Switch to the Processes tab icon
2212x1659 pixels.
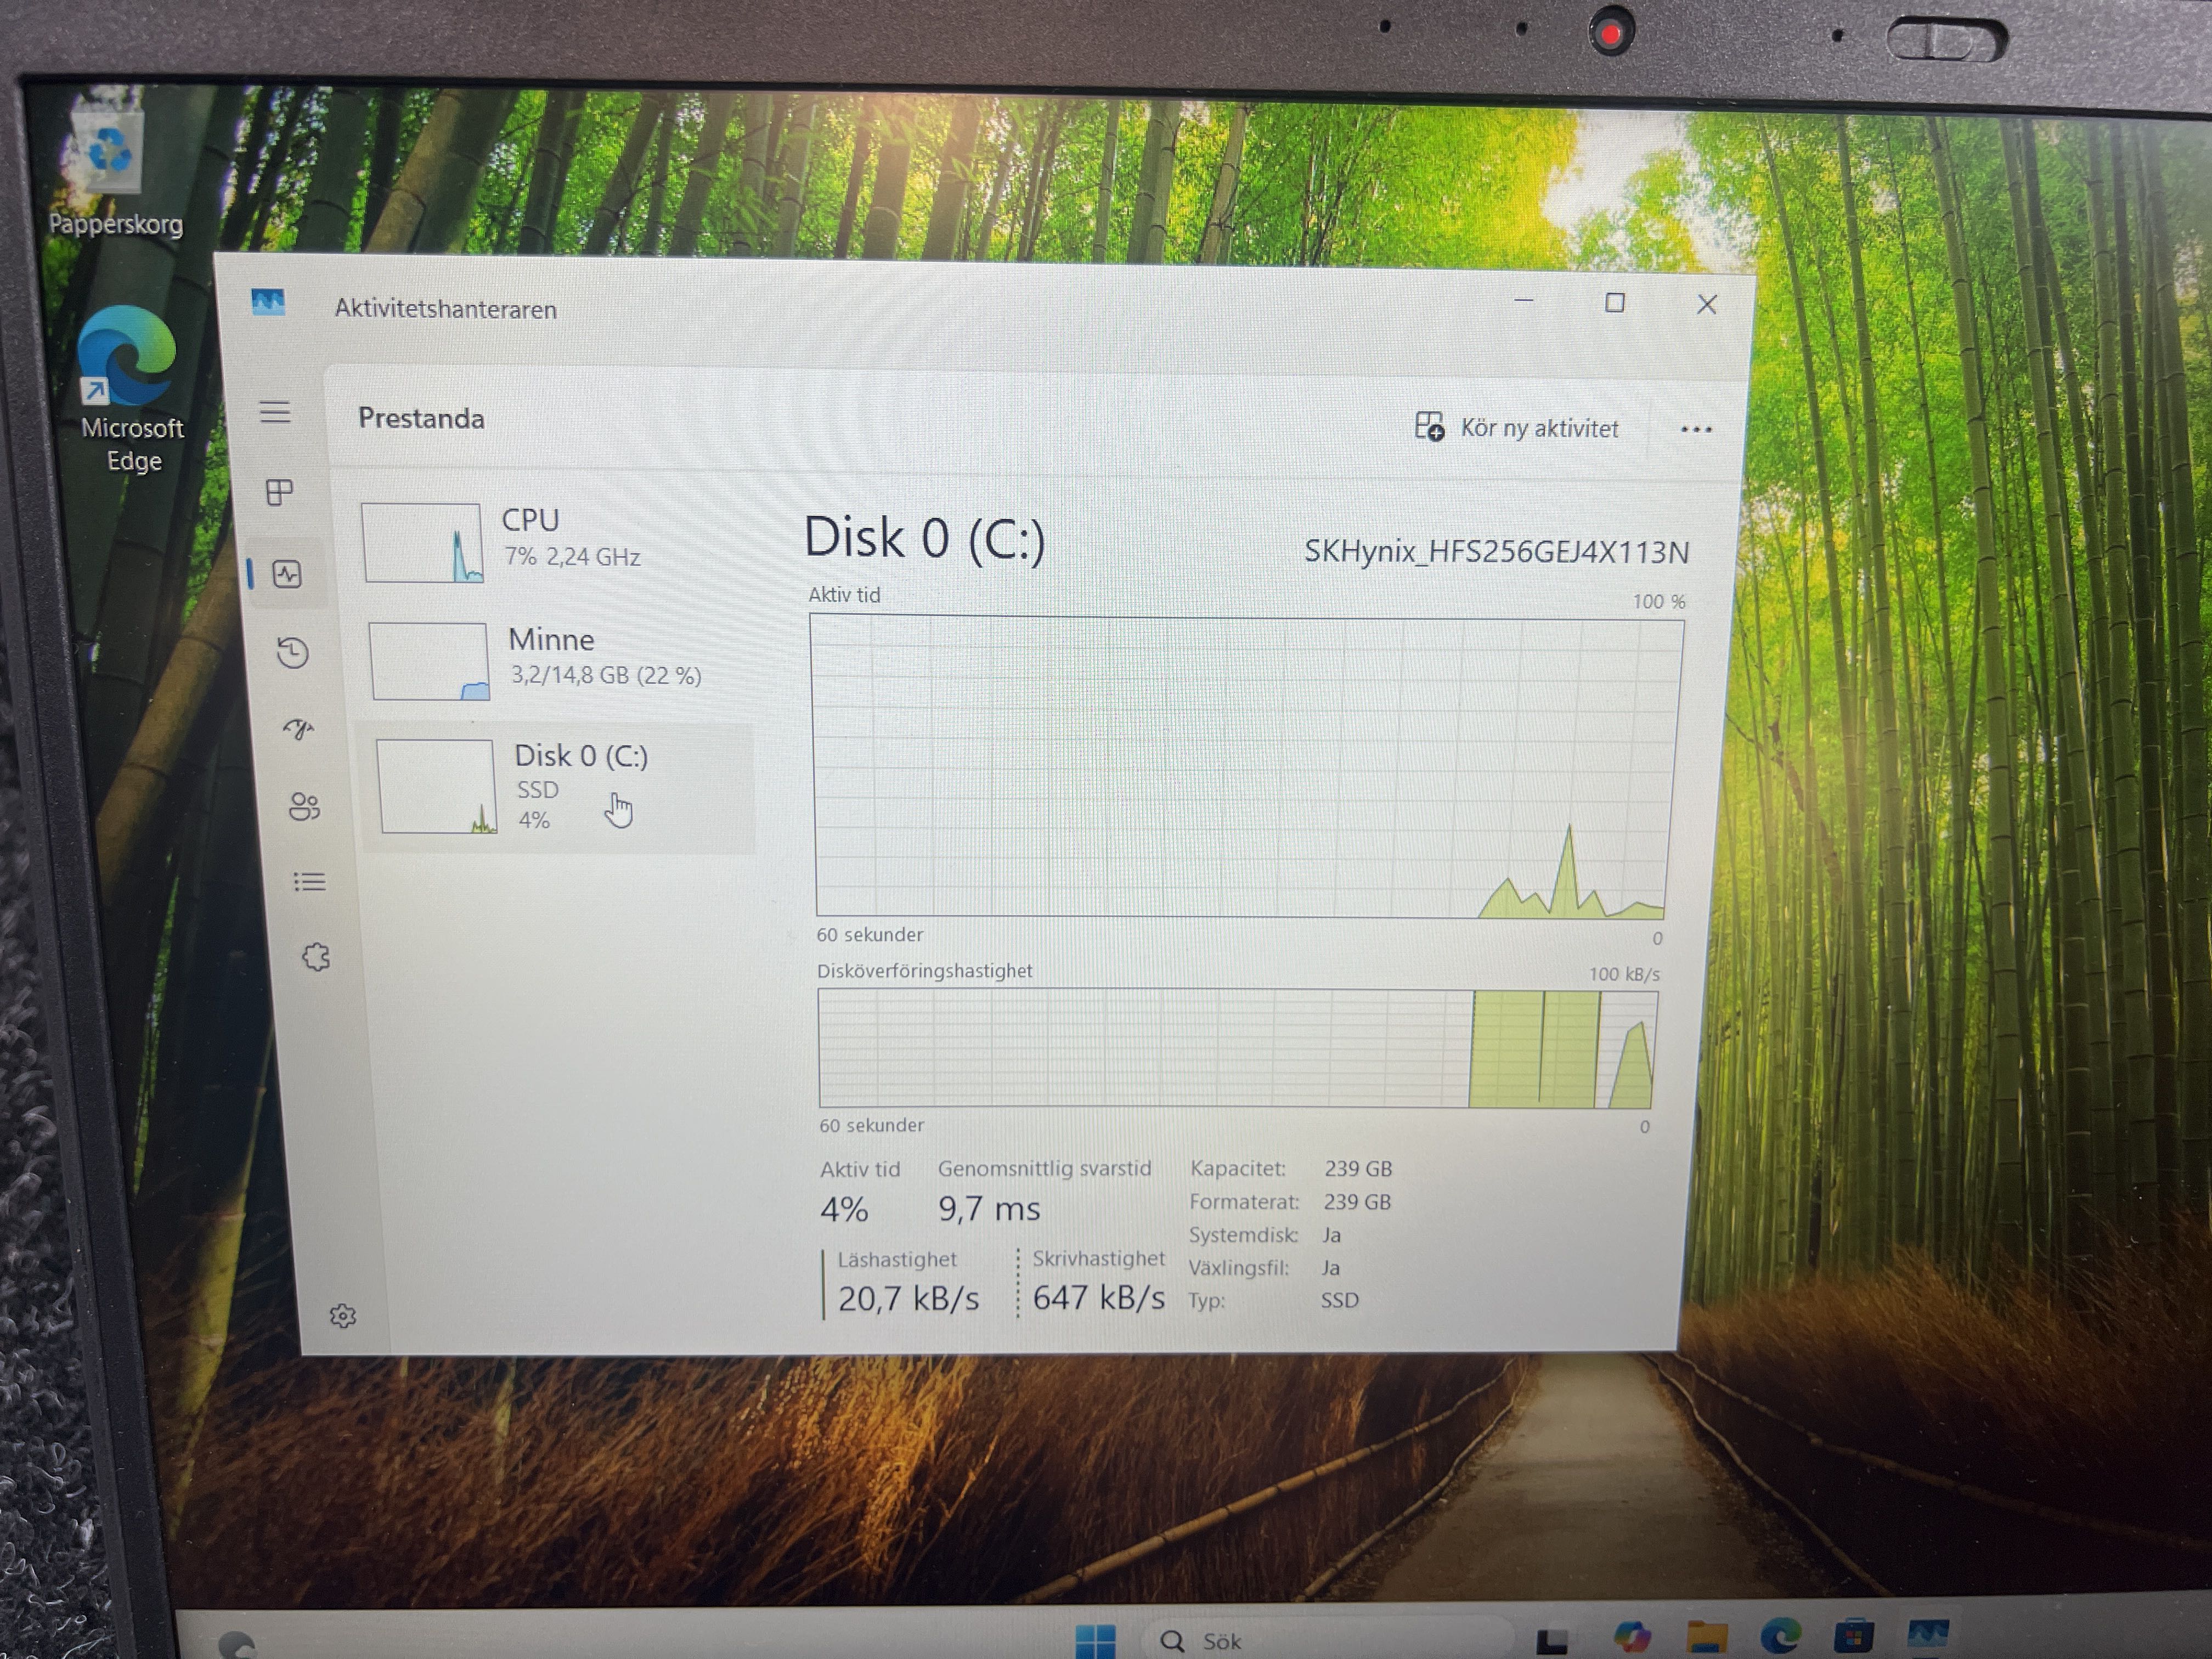point(279,492)
